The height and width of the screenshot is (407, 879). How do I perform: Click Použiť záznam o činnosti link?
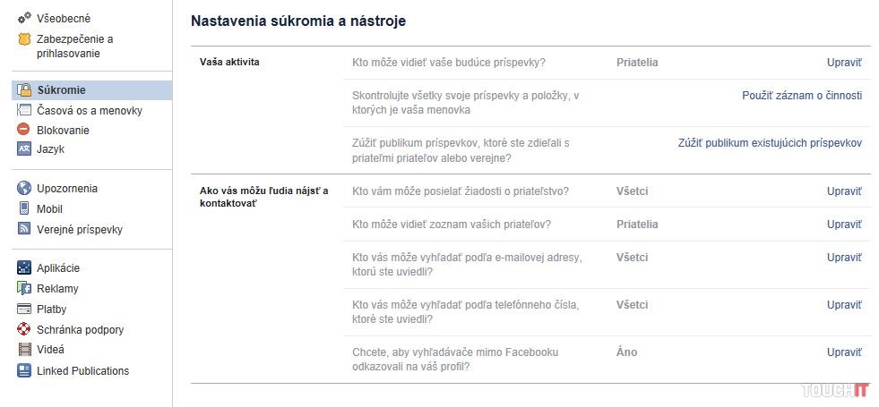(802, 95)
